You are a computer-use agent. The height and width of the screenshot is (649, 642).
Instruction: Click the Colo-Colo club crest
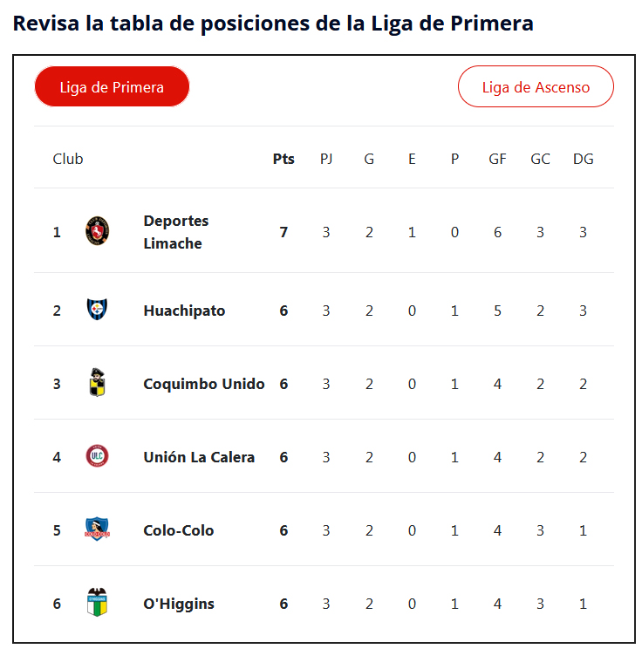(98, 529)
